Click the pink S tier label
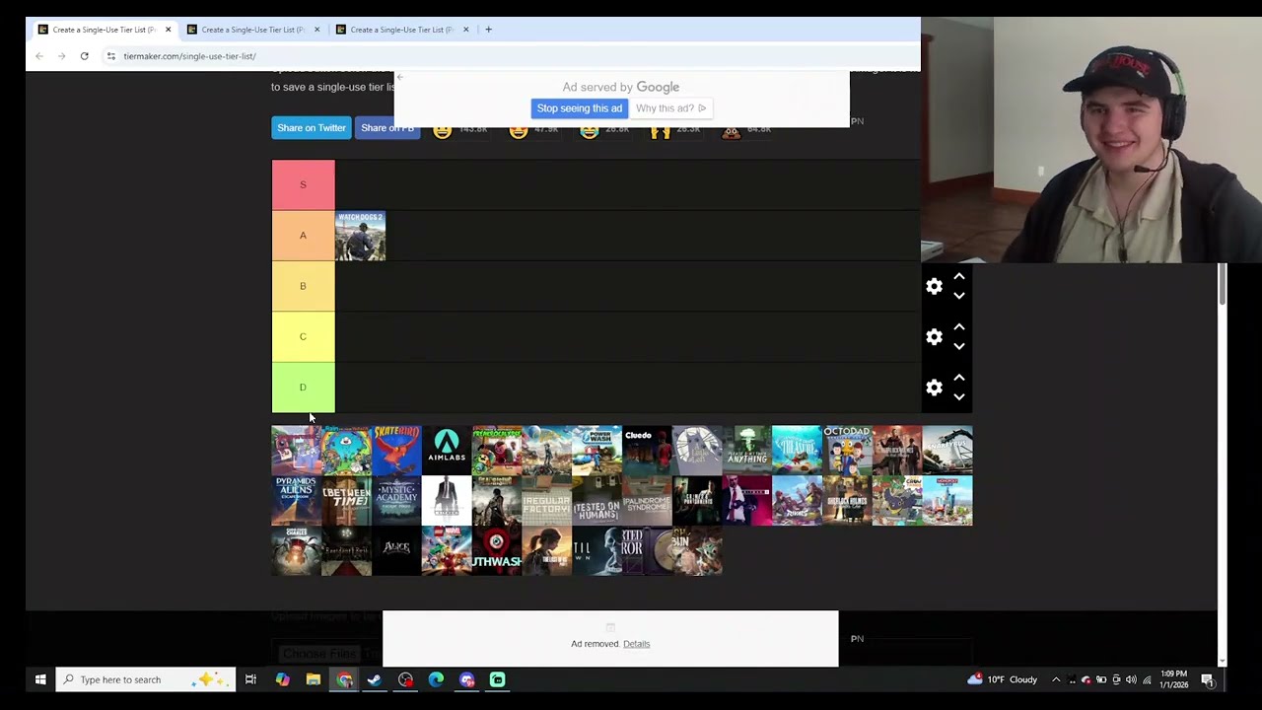Viewport: 1262px width, 710px height. click(x=303, y=184)
